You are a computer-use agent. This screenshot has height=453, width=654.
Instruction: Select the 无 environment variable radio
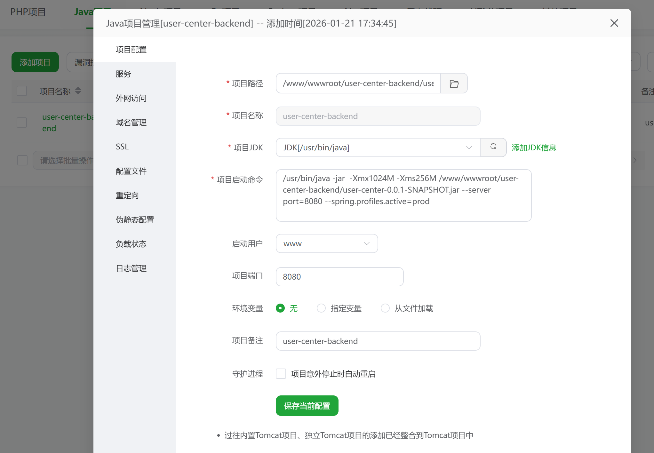[x=280, y=308]
